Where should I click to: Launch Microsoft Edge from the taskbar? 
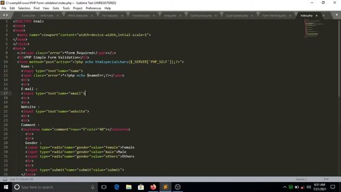117,187
